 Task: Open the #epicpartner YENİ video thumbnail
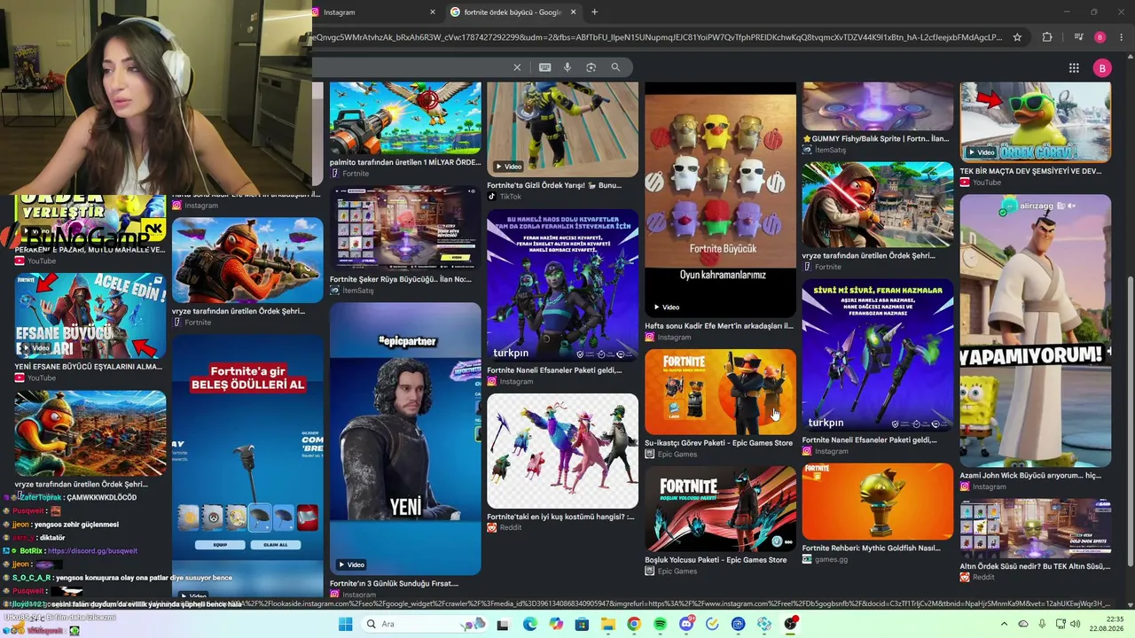tap(405, 439)
